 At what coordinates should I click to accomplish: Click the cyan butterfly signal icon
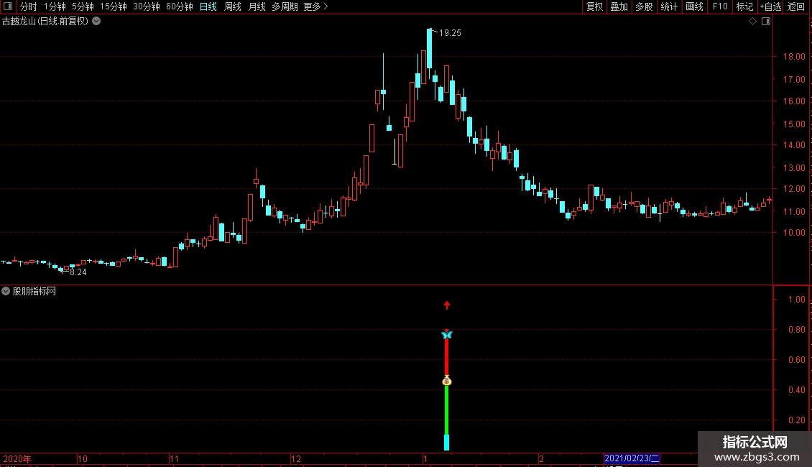pyautogui.click(x=447, y=335)
